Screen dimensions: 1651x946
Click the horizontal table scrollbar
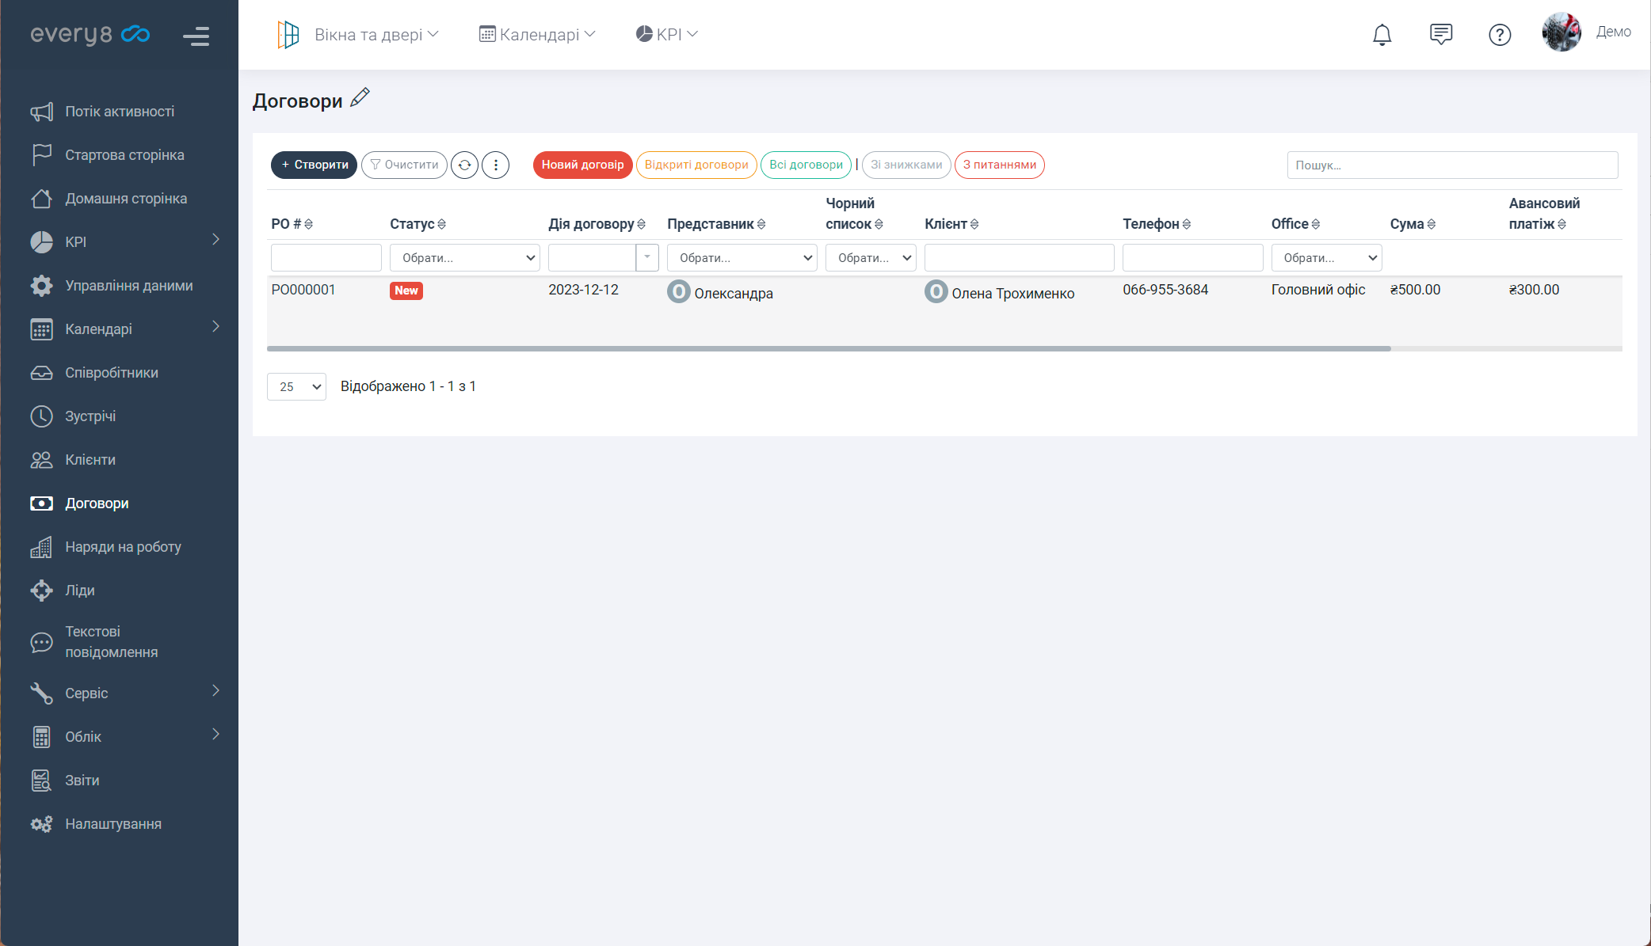tap(828, 348)
